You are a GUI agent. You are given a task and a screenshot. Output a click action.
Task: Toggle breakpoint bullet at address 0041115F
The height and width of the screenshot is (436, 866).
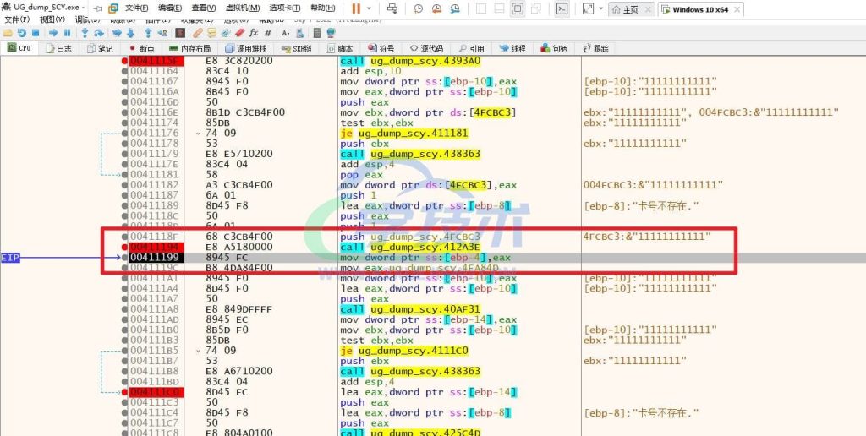pos(125,62)
